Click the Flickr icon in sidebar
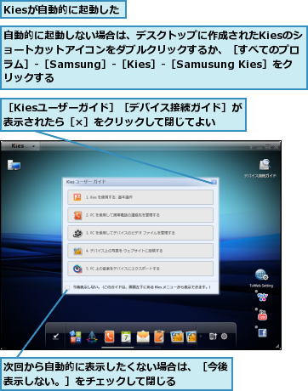The width and height of the screenshot is (308, 391). [x=262, y=297]
